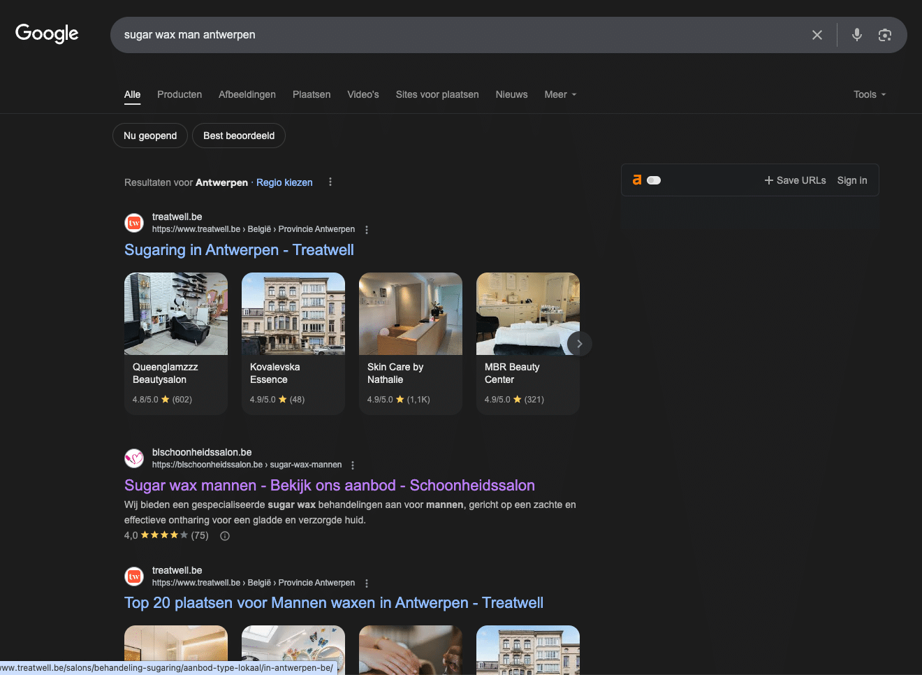Click Skin Care by Nathalie name text
922x675 pixels.
395,373
